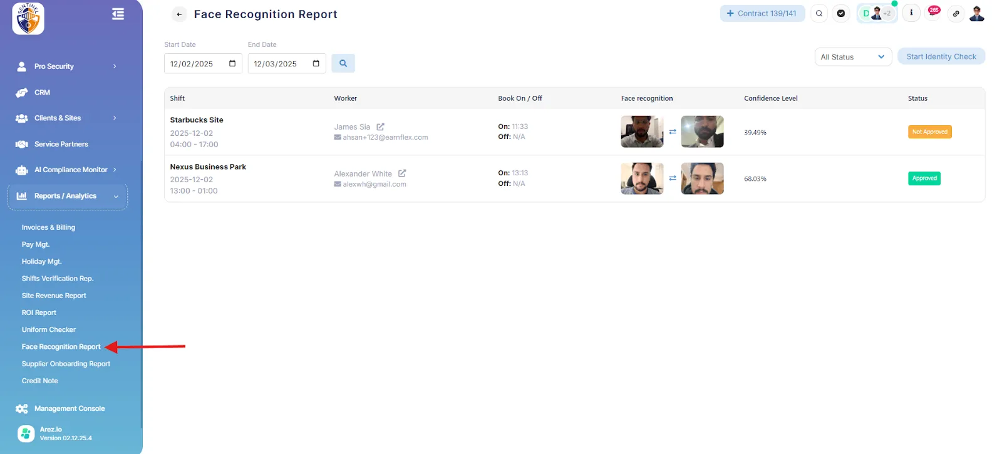Go to Invoices & Billing
Screen dimensions: 1002x454
click(x=48, y=227)
